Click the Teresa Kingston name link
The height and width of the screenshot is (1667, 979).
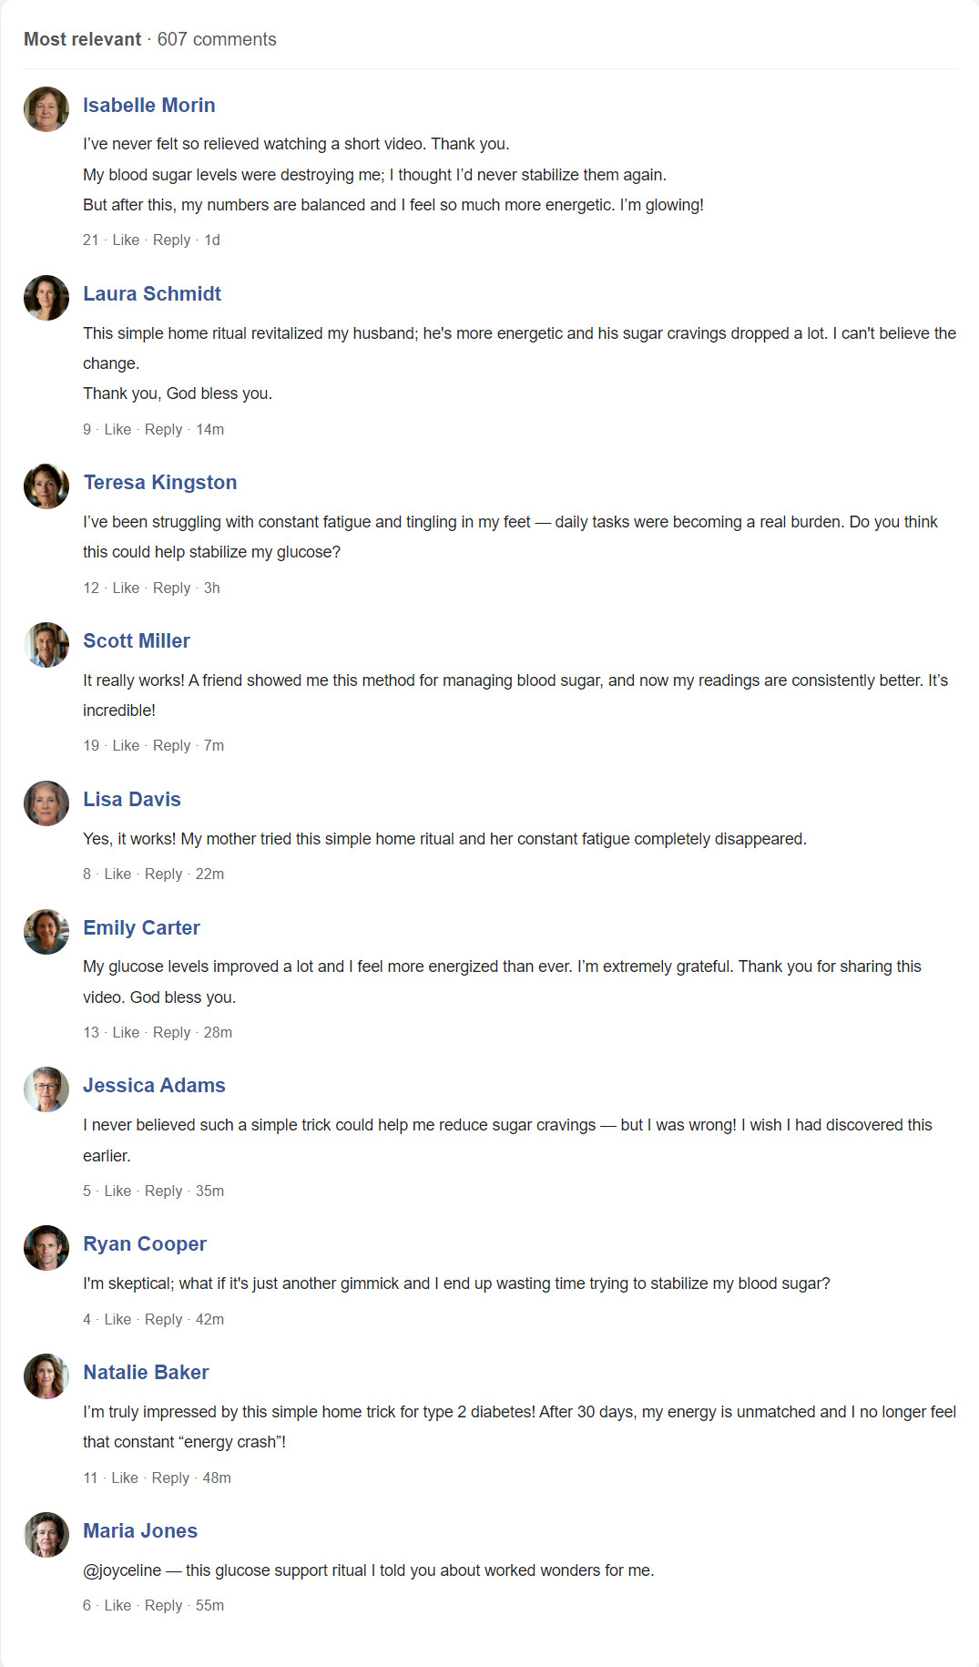pos(160,483)
